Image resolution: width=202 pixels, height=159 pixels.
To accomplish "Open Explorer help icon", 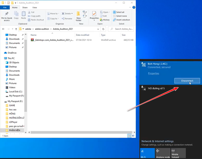I will [x=134, y=7].
